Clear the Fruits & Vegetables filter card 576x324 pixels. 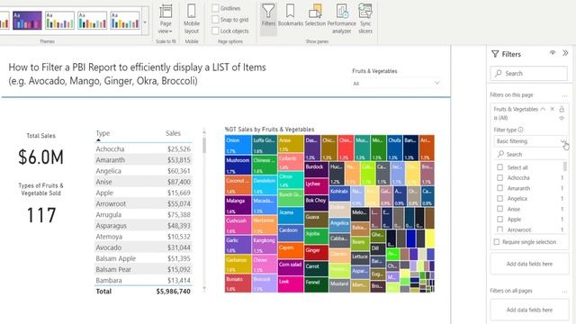(552, 109)
